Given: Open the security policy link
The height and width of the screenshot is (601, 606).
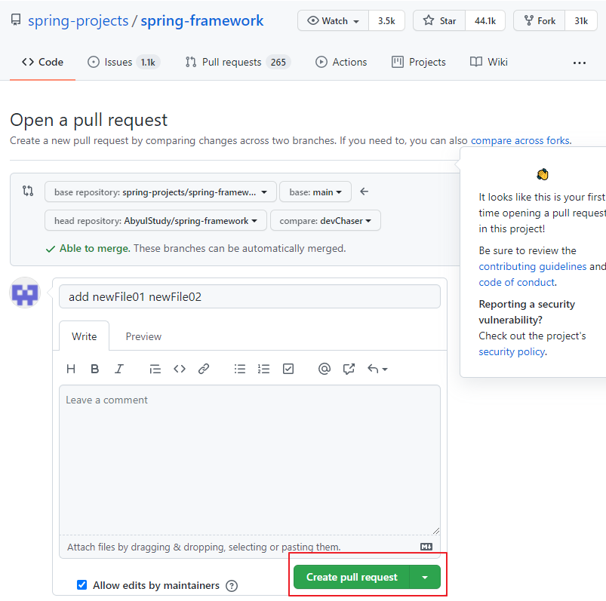Looking at the screenshot, I should pyautogui.click(x=512, y=352).
